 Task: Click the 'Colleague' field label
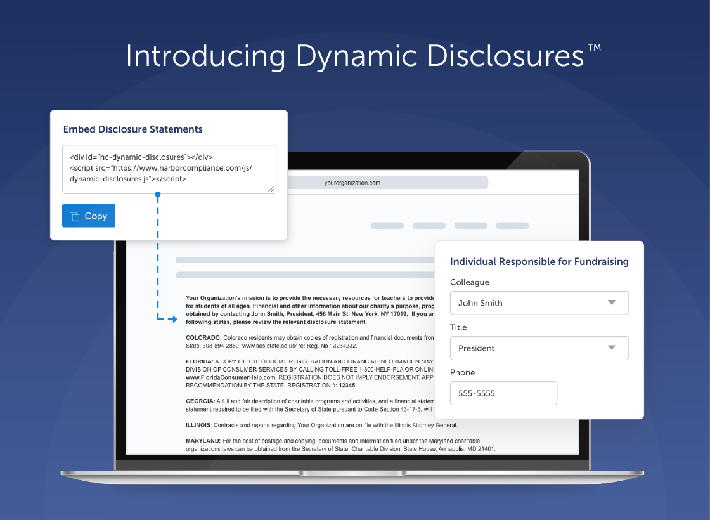[470, 282]
